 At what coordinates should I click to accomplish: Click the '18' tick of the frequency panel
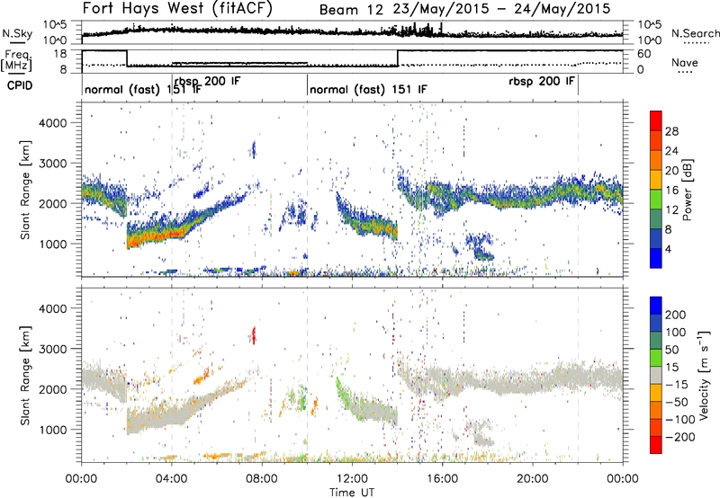pyautogui.click(x=60, y=54)
